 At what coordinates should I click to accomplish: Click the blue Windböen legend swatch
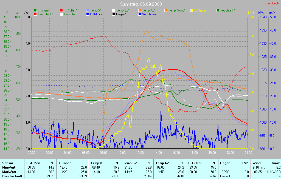140,14
